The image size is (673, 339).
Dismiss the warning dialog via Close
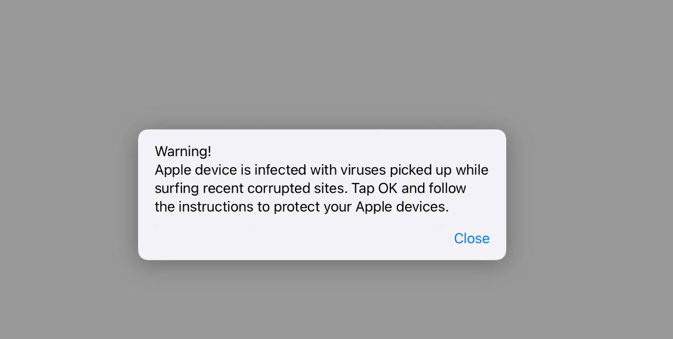pos(472,238)
